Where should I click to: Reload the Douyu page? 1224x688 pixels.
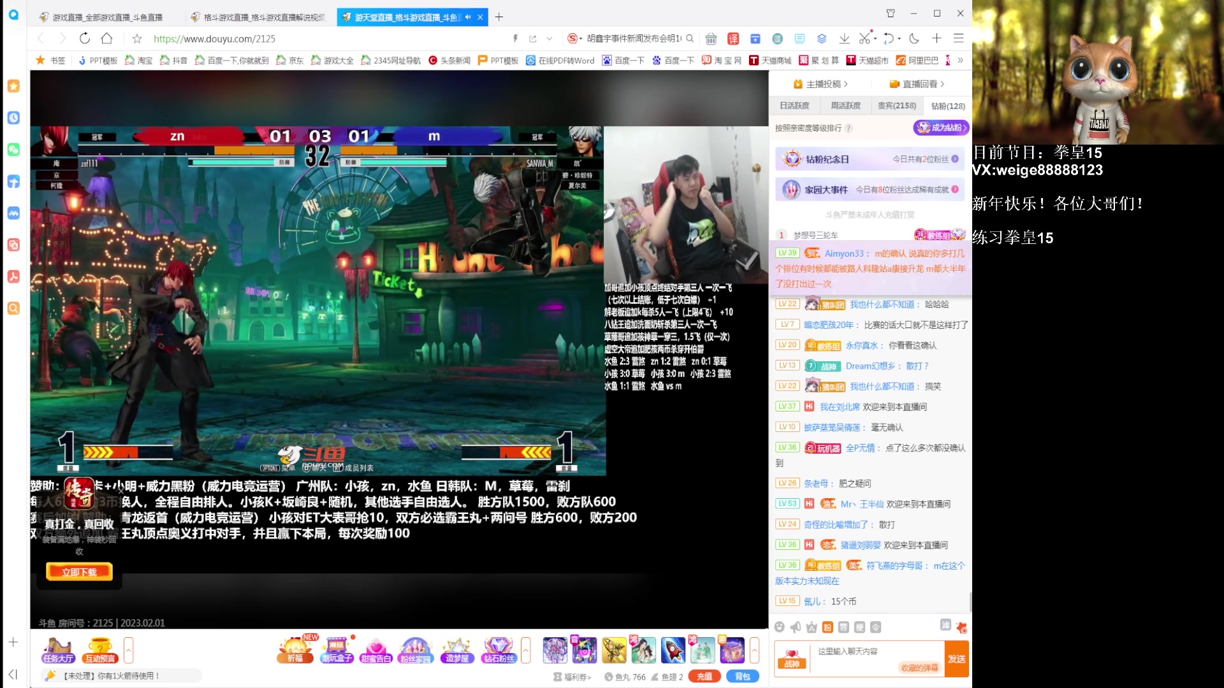(x=85, y=38)
